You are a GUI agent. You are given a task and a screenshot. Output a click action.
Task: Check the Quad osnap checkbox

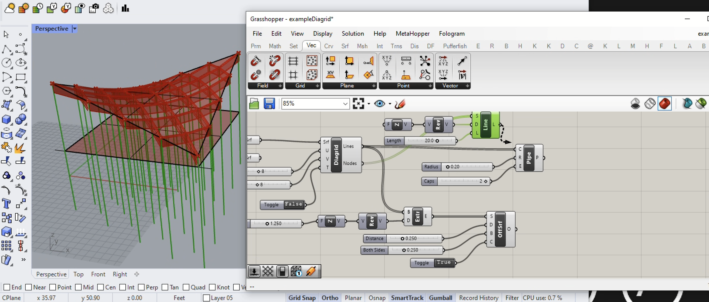pos(186,287)
